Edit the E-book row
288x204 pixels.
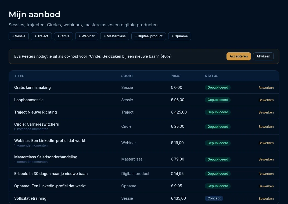point(266,174)
